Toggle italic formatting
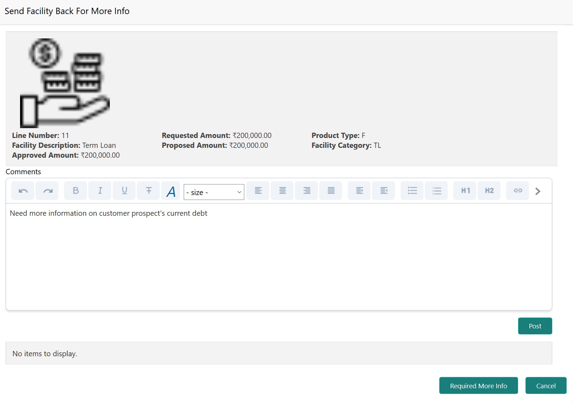This screenshot has width=573, height=402. [100, 190]
